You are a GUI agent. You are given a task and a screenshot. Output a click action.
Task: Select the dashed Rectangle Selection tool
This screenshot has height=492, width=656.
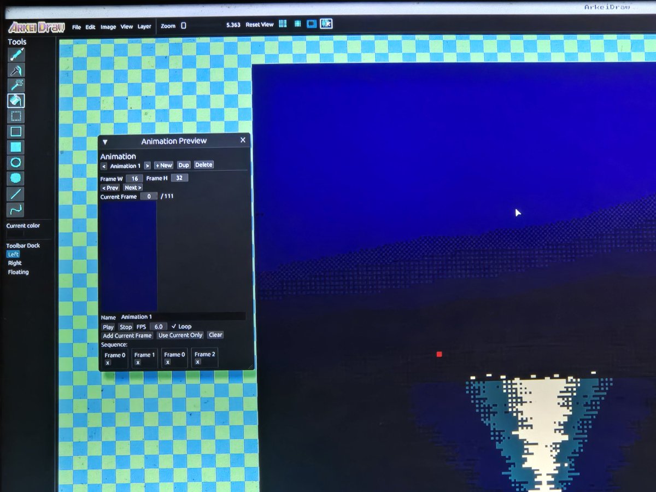point(16,116)
